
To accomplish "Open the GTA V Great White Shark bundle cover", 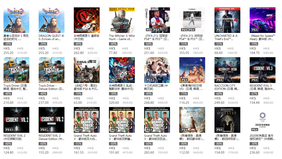I will coord(87,120).
